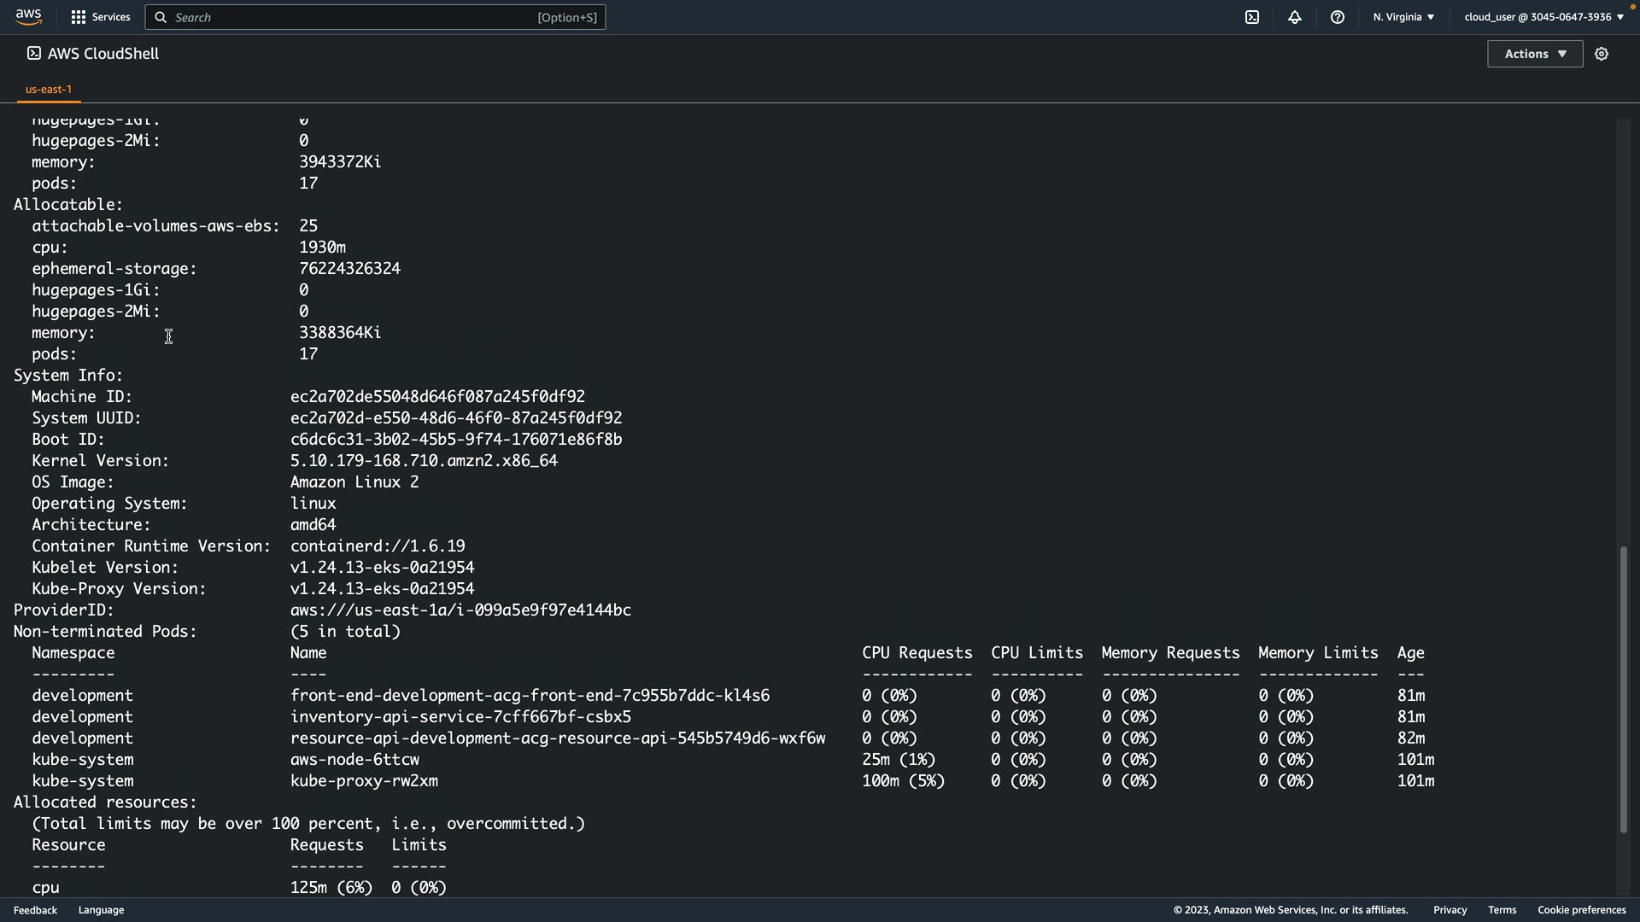The height and width of the screenshot is (922, 1640).
Task: Focus the AWS Search input field
Action: click(x=359, y=17)
